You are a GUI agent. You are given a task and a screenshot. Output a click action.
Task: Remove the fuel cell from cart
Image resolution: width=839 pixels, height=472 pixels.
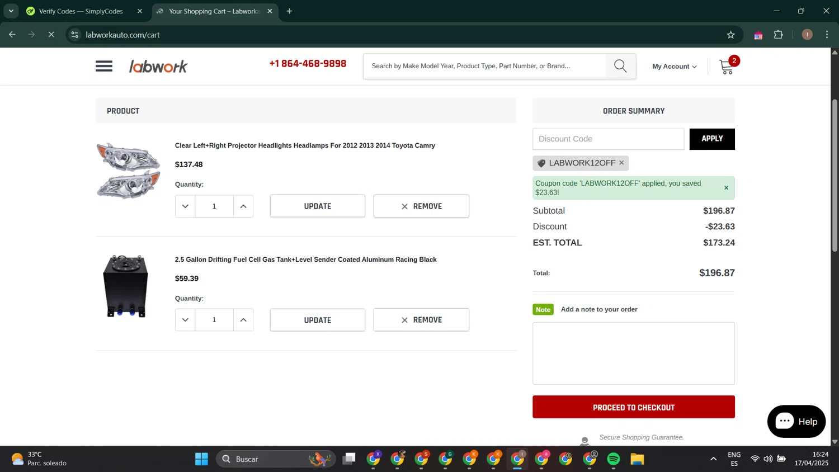(x=421, y=320)
